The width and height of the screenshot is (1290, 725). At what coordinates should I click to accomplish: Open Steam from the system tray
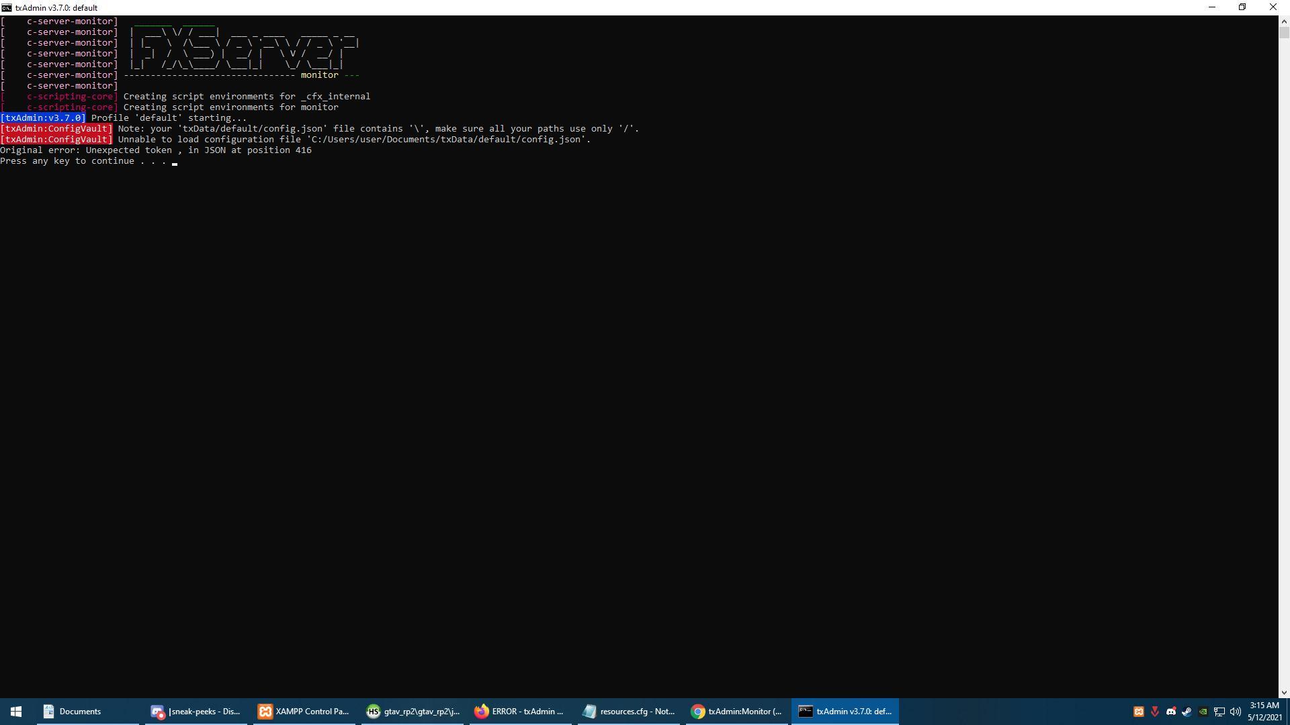(1187, 712)
